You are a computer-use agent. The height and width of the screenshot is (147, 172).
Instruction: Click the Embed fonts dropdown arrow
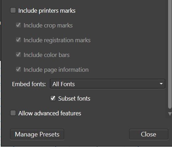click(161, 84)
